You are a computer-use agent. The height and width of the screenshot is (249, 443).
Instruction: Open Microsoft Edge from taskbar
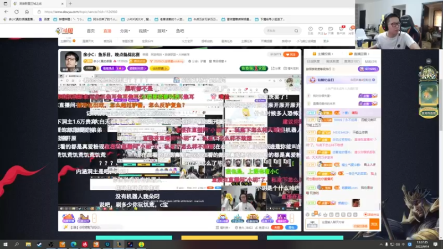pyautogui.click(x=74, y=245)
